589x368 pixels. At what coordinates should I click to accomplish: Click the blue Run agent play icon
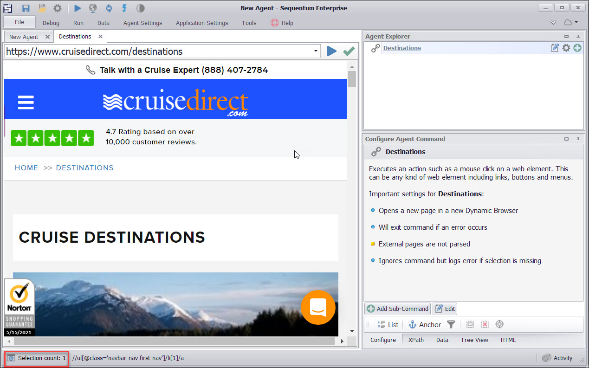point(78,8)
